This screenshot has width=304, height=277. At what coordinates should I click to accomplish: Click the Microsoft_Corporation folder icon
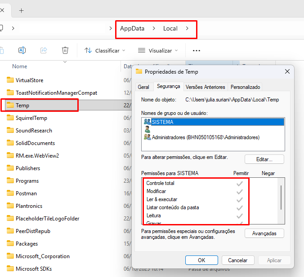coord(10,256)
